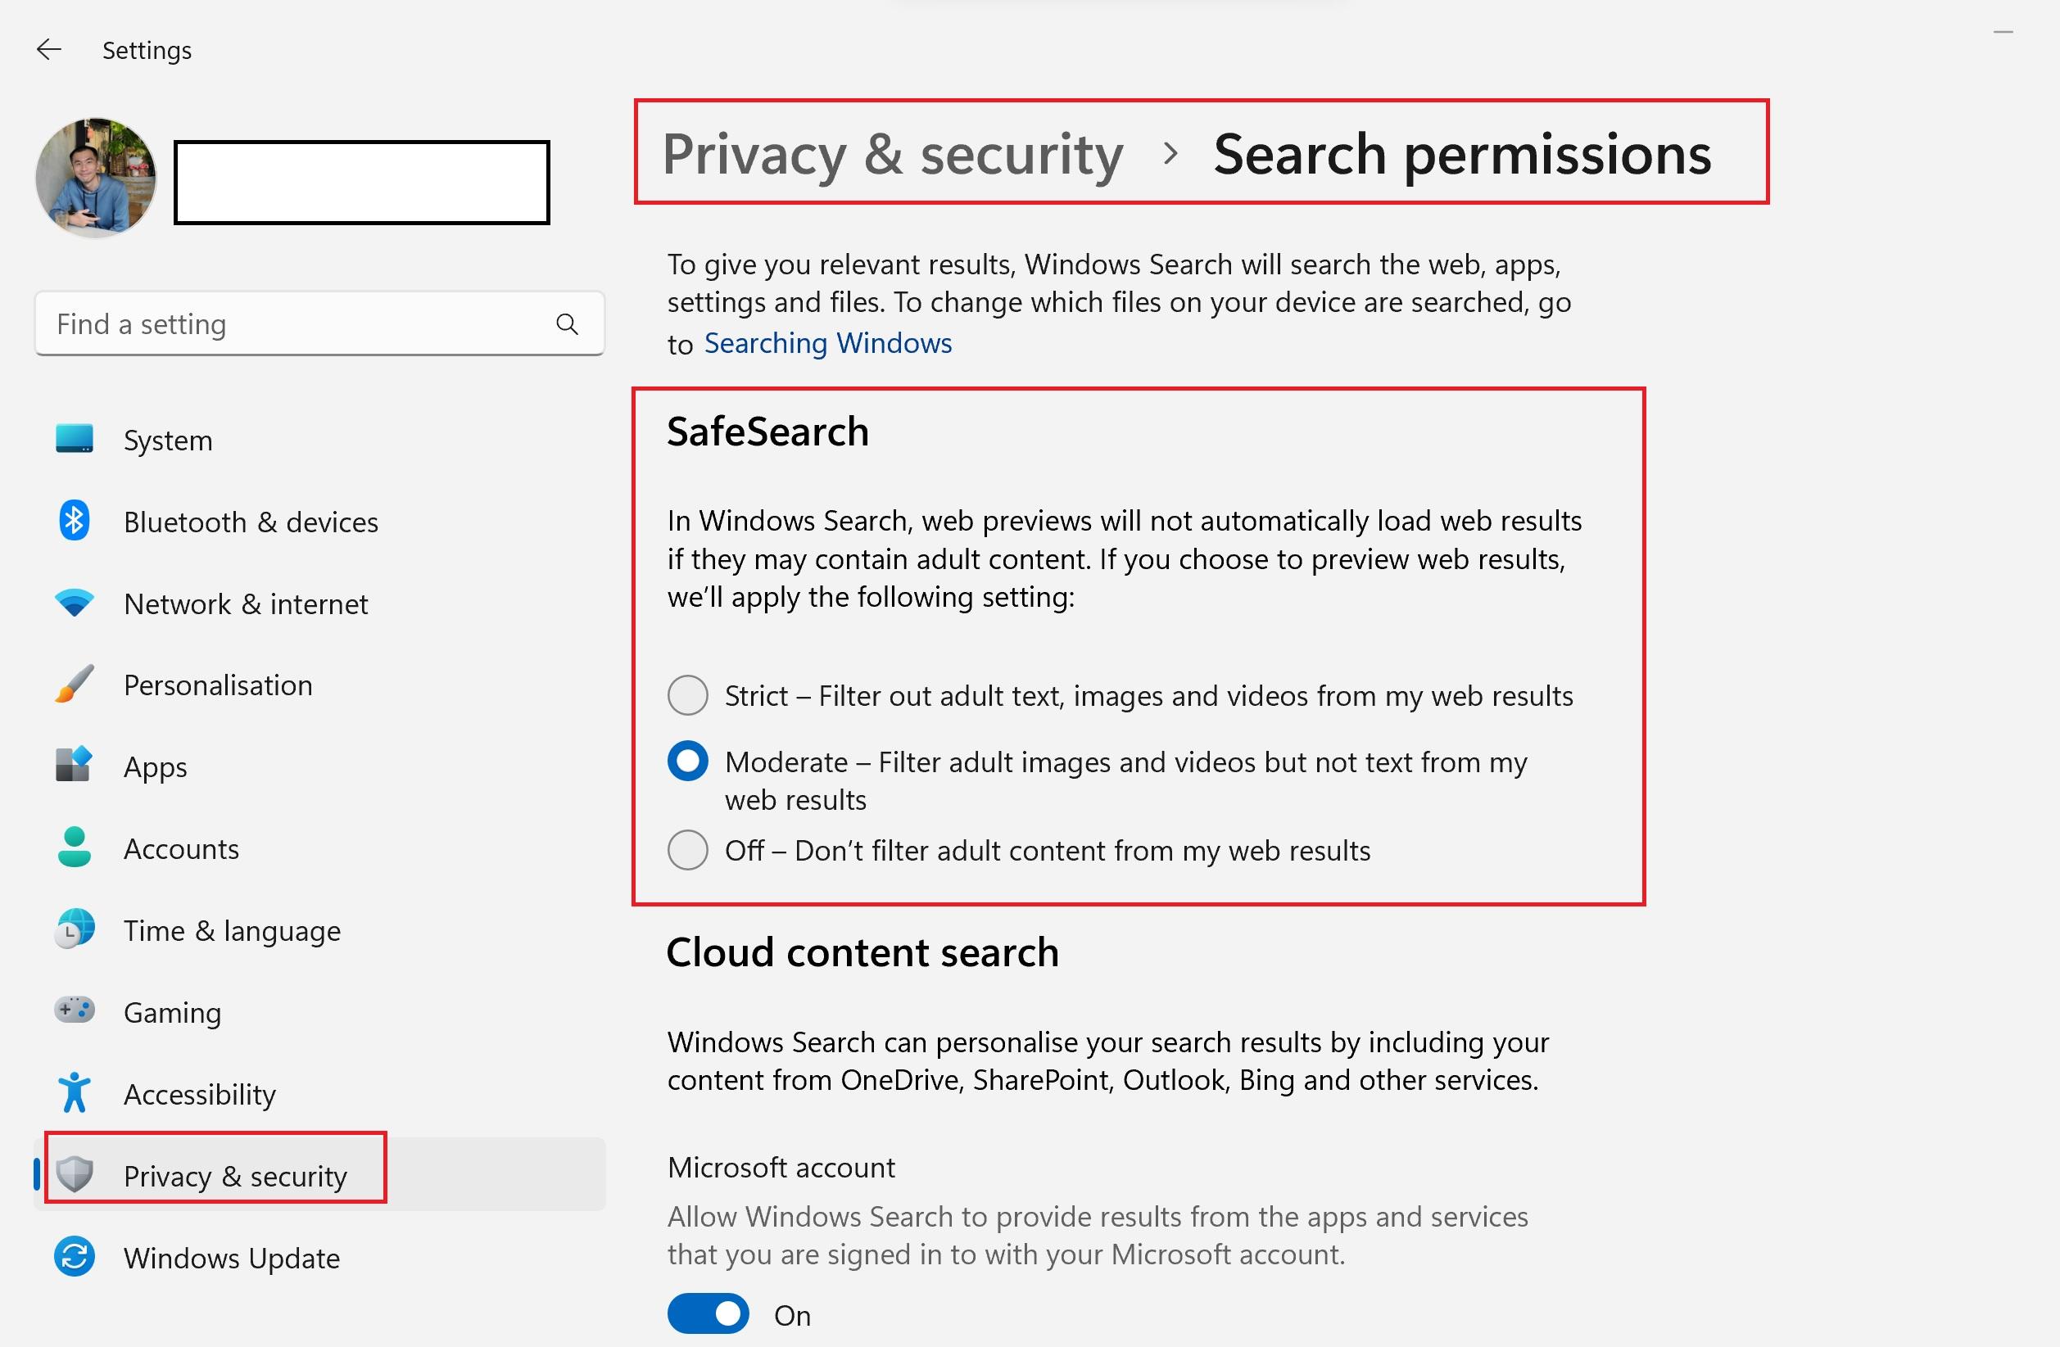Open the Accounts settings section

point(181,848)
